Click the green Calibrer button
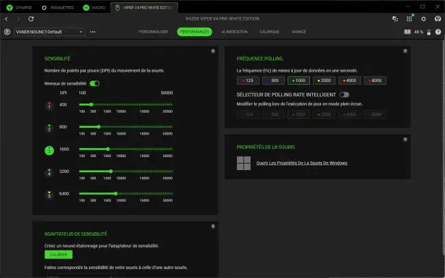Image resolution: width=445 pixels, height=278 pixels. click(58, 255)
